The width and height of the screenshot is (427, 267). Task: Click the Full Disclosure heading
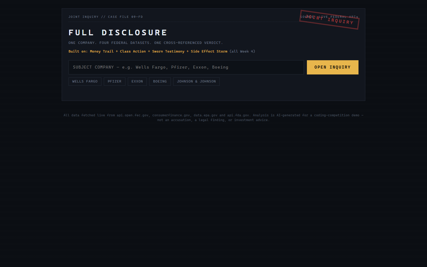coord(118,32)
